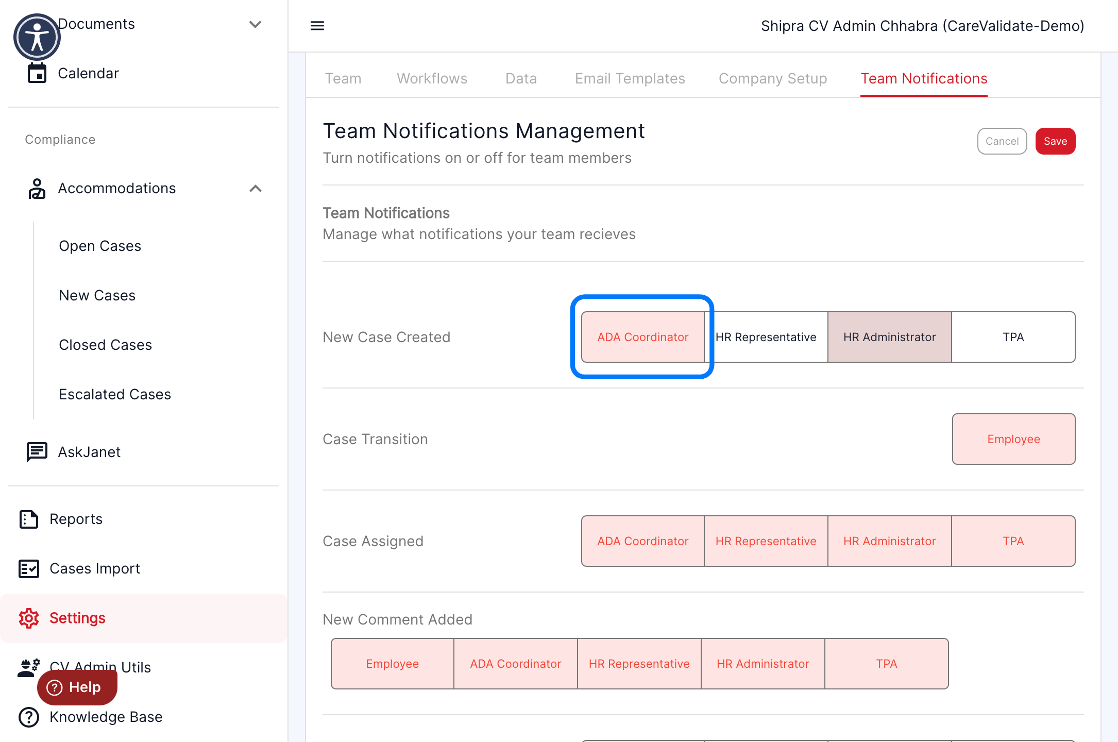Click the Settings gear icon
This screenshot has height=742, width=1118.
coord(29,618)
